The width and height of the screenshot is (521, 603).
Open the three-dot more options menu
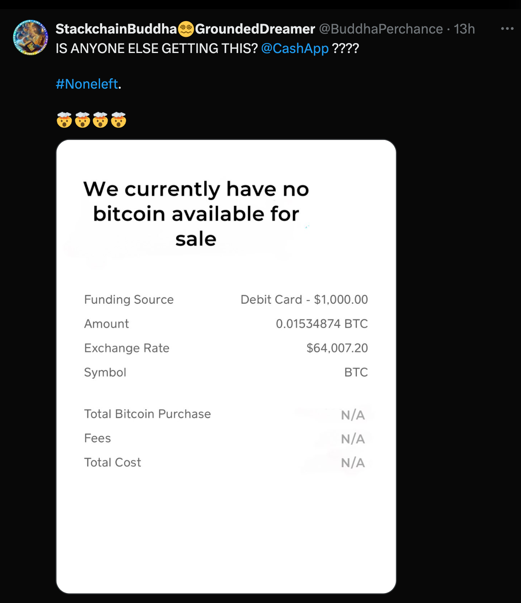click(507, 29)
